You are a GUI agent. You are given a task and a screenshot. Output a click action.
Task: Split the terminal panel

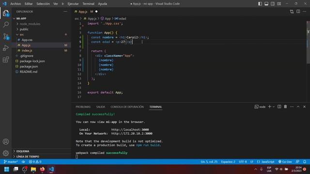coord(279,106)
